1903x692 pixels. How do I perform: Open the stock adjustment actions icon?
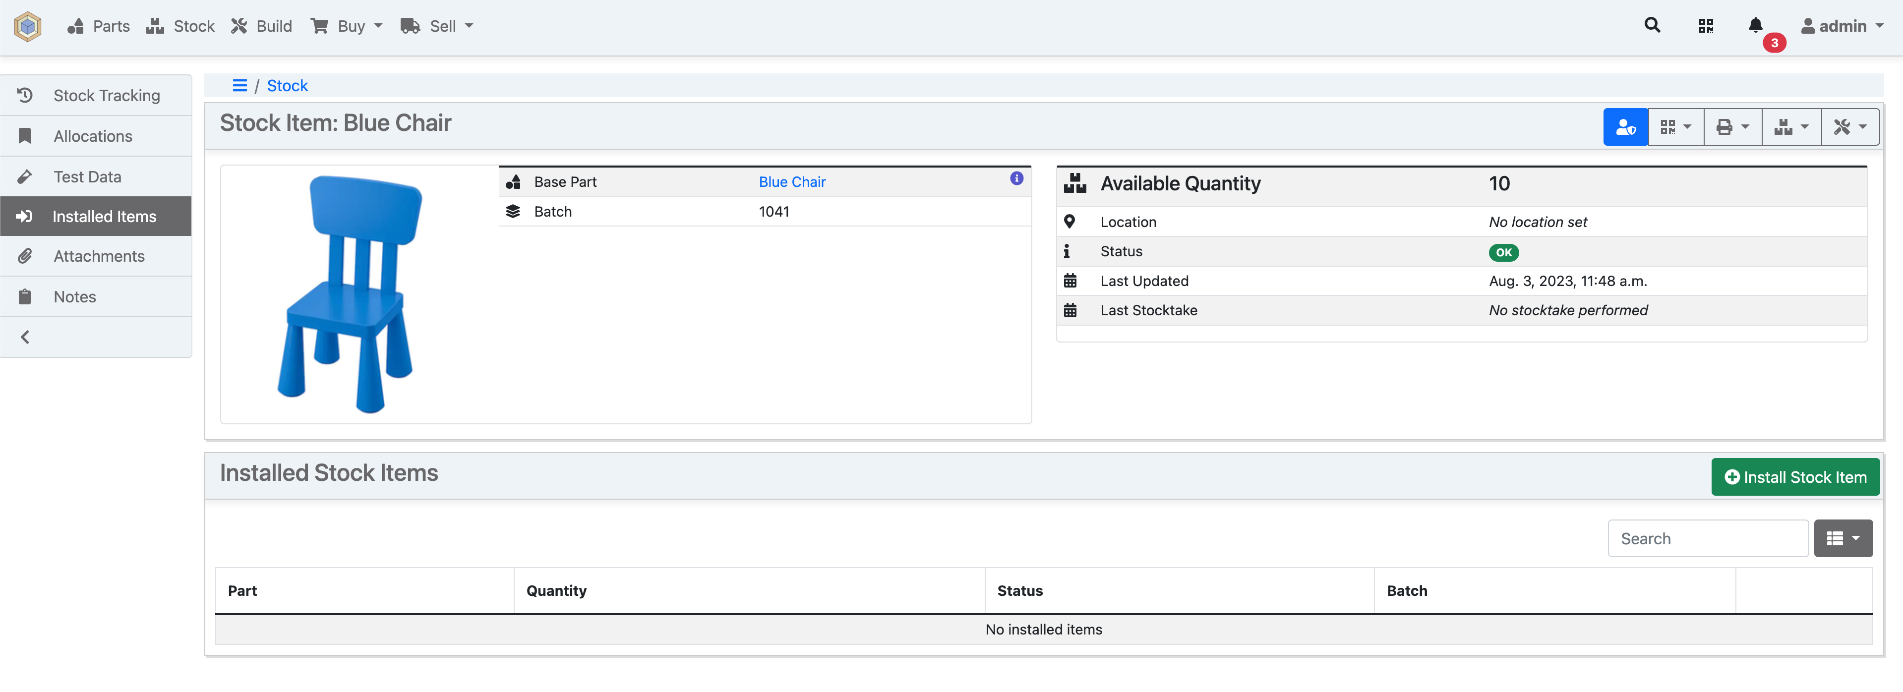pyautogui.click(x=1791, y=126)
